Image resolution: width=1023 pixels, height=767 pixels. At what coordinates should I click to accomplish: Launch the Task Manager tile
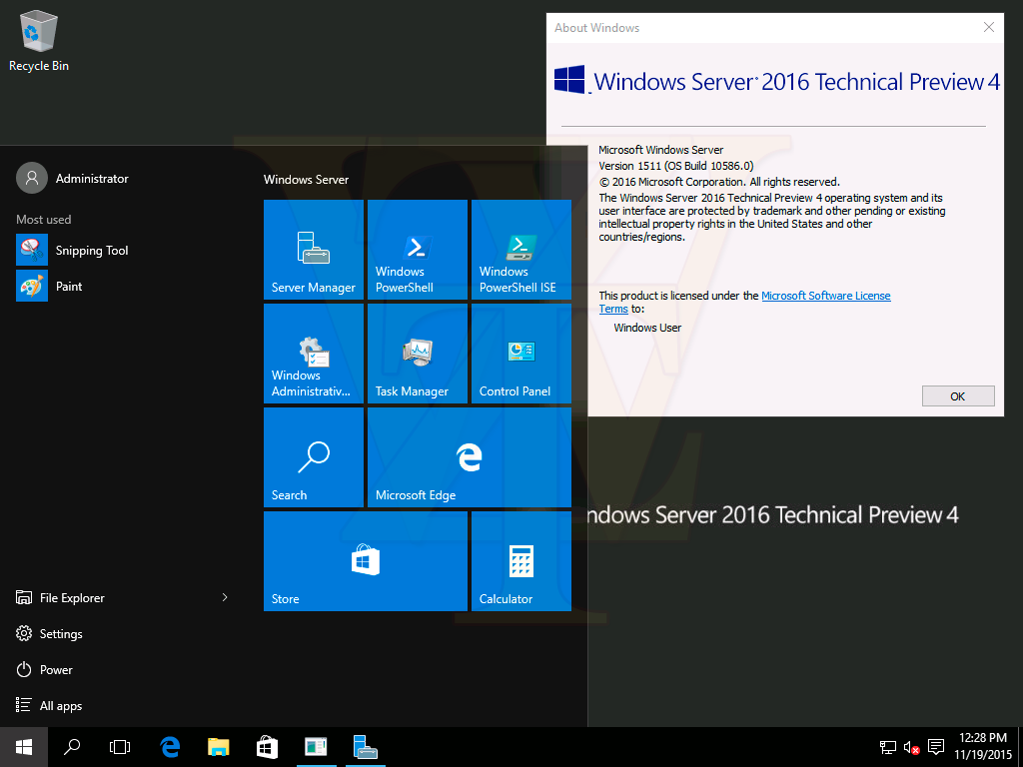coord(418,354)
